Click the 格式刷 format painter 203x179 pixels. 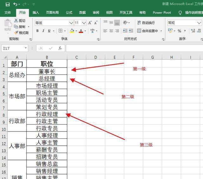point(21,33)
